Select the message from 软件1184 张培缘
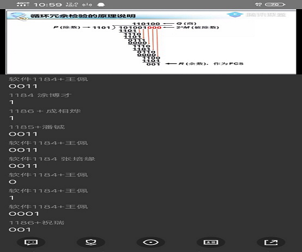Viewport: 302px width, 252px height. 52,159
